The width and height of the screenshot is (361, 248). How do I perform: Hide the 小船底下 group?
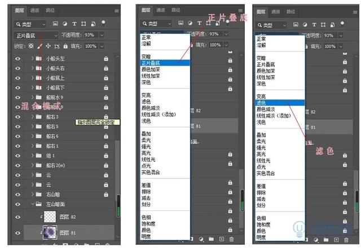[17, 88]
